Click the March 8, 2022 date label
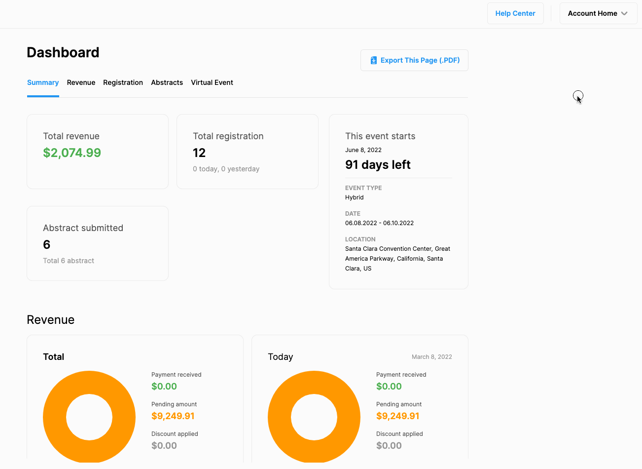 (x=431, y=357)
